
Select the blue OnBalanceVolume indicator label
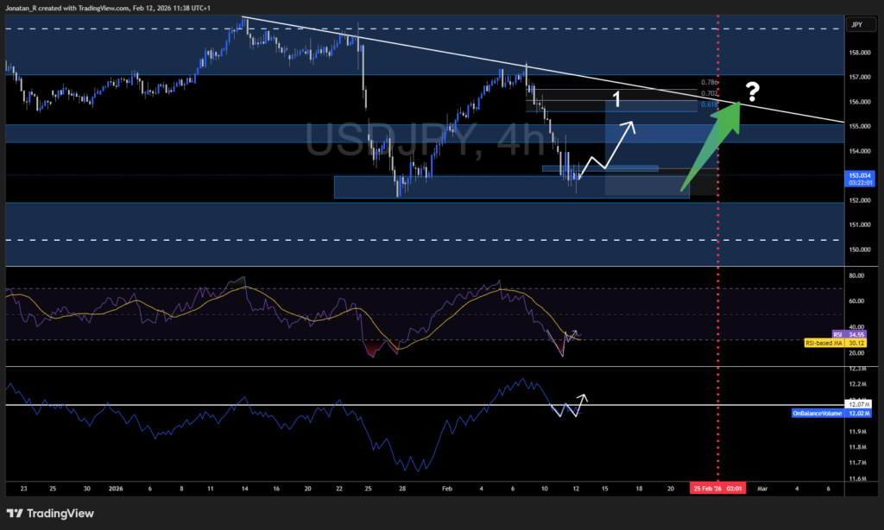coord(816,413)
